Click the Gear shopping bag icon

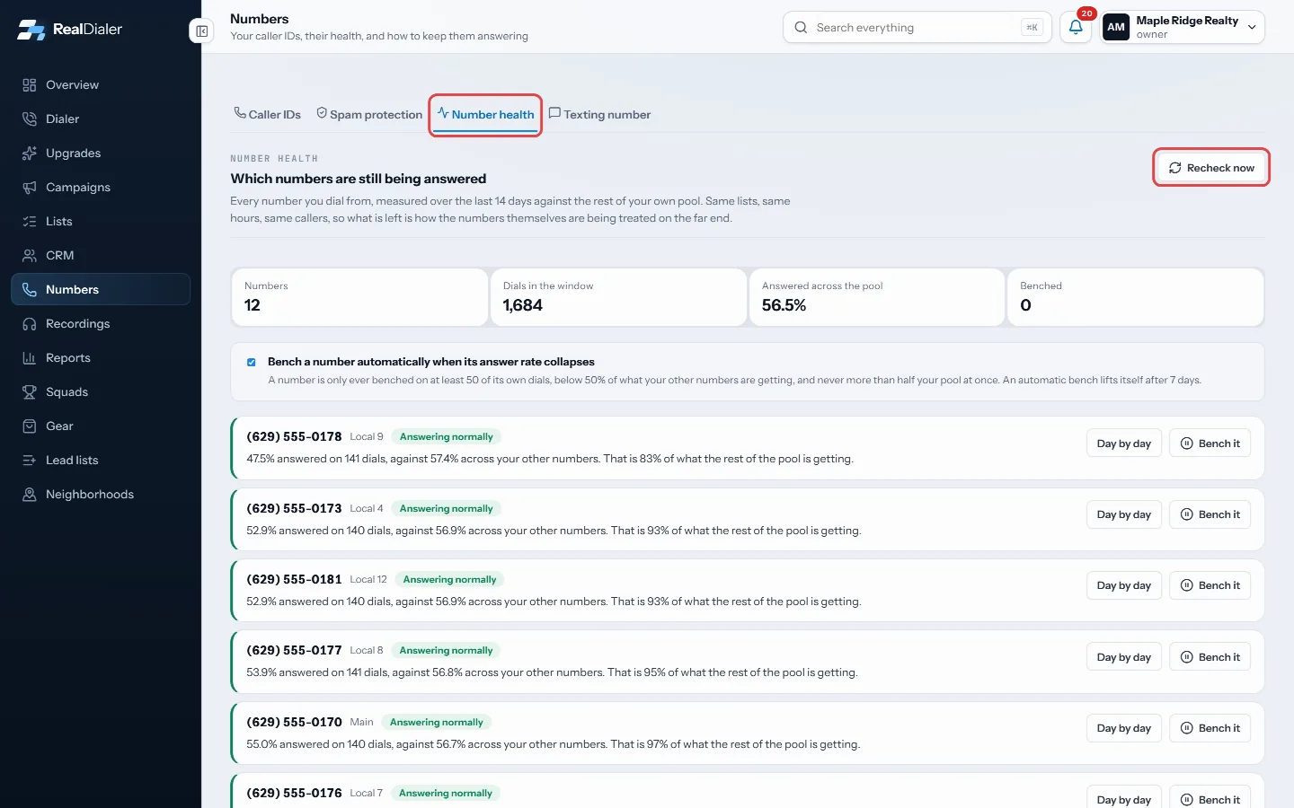pyautogui.click(x=30, y=426)
